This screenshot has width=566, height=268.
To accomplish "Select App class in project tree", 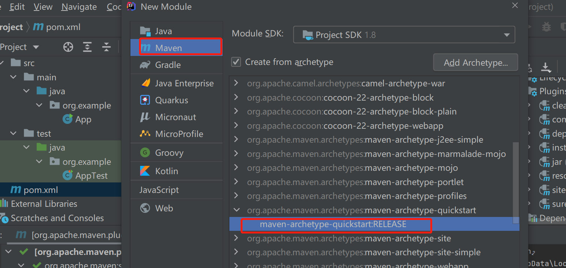I will tap(83, 120).
